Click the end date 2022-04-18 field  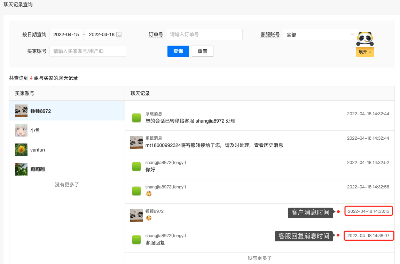point(101,34)
